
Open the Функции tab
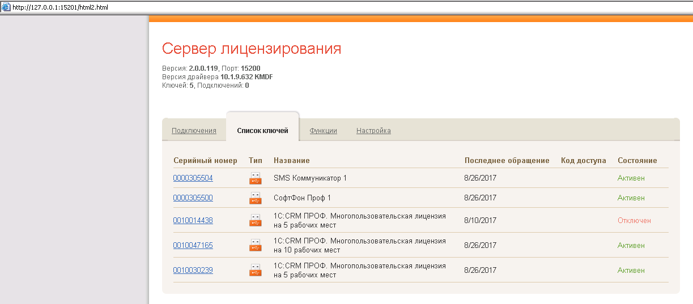(x=323, y=131)
